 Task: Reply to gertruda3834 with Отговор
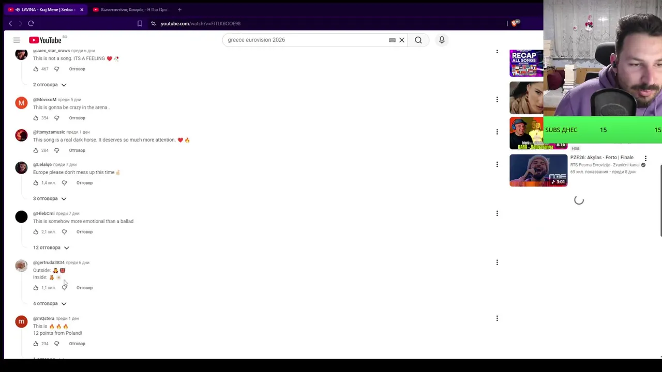[x=84, y=288]
